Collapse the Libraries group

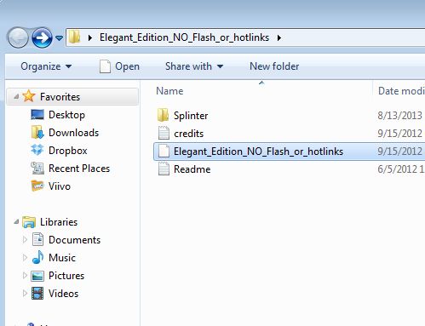pyautogui.click(x=16, y=222)
